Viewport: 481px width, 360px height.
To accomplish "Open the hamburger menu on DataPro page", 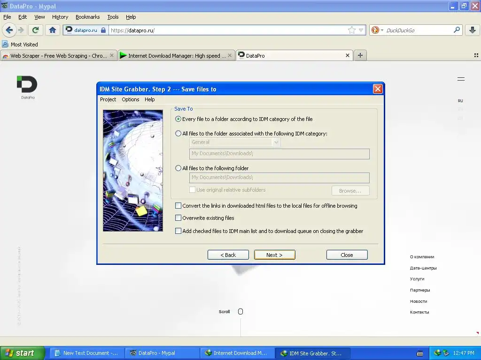I will click(461, 79).
